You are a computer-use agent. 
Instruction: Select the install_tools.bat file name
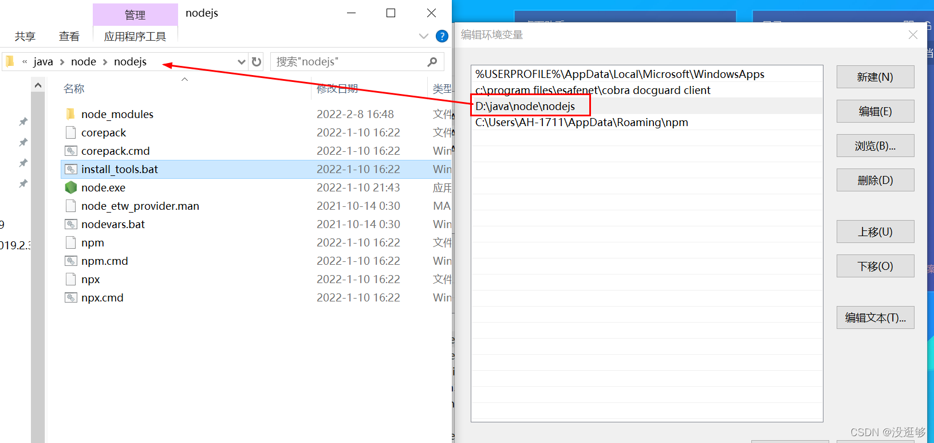[x=120, y=169]
